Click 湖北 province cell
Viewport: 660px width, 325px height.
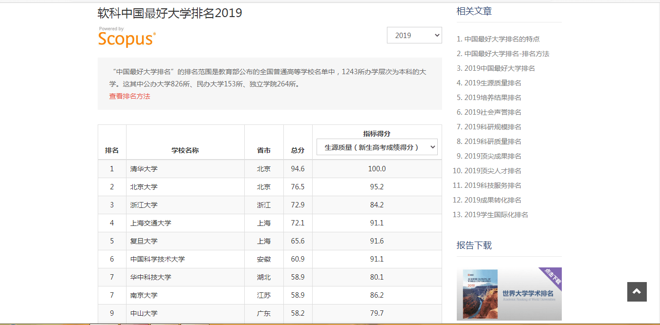point(264,277)
